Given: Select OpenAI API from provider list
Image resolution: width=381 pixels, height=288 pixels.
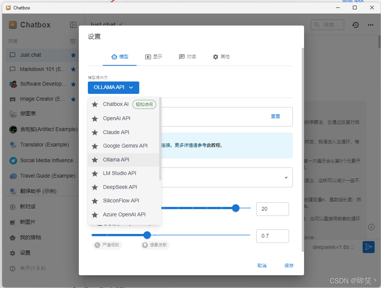Looking at the screenshot, I should click(x=123, y=118).
